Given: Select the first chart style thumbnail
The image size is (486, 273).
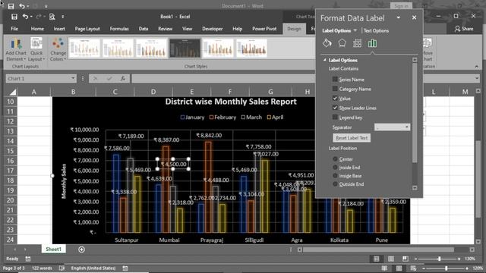Looking at the screenshot, I should (x=84, y=48).
